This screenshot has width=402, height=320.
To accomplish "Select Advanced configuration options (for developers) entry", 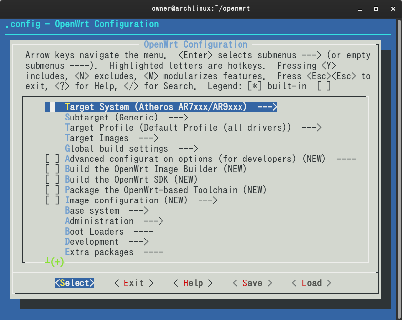I will (210, 159).
